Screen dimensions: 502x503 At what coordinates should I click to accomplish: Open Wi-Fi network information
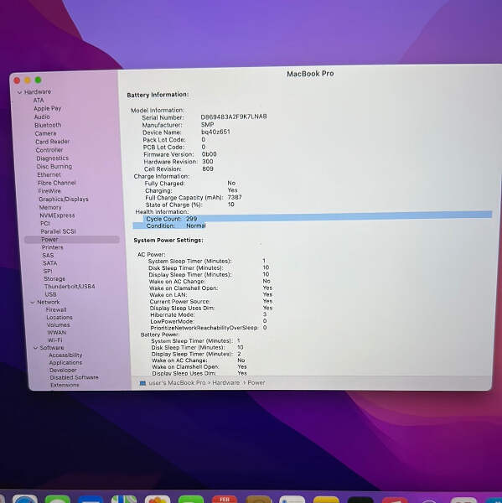tap(54, 340)
